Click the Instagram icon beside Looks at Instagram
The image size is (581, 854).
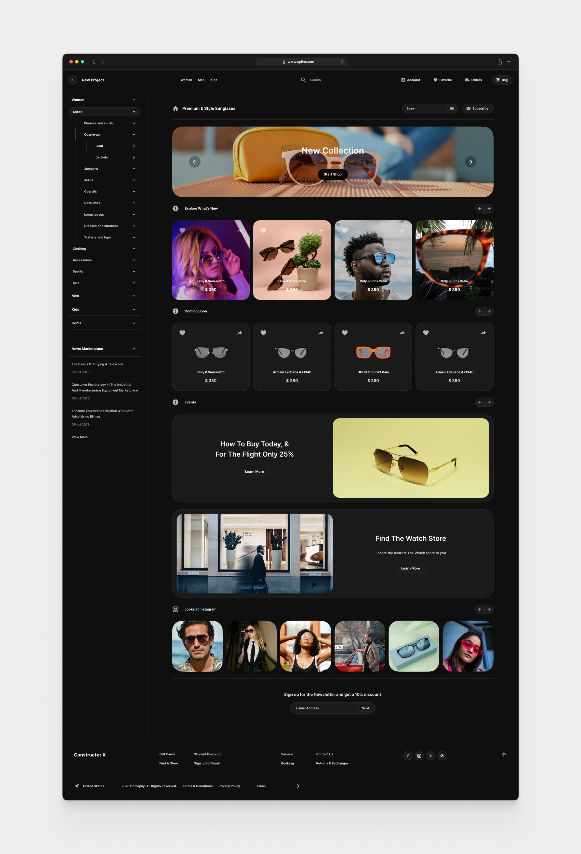(175, 609)
